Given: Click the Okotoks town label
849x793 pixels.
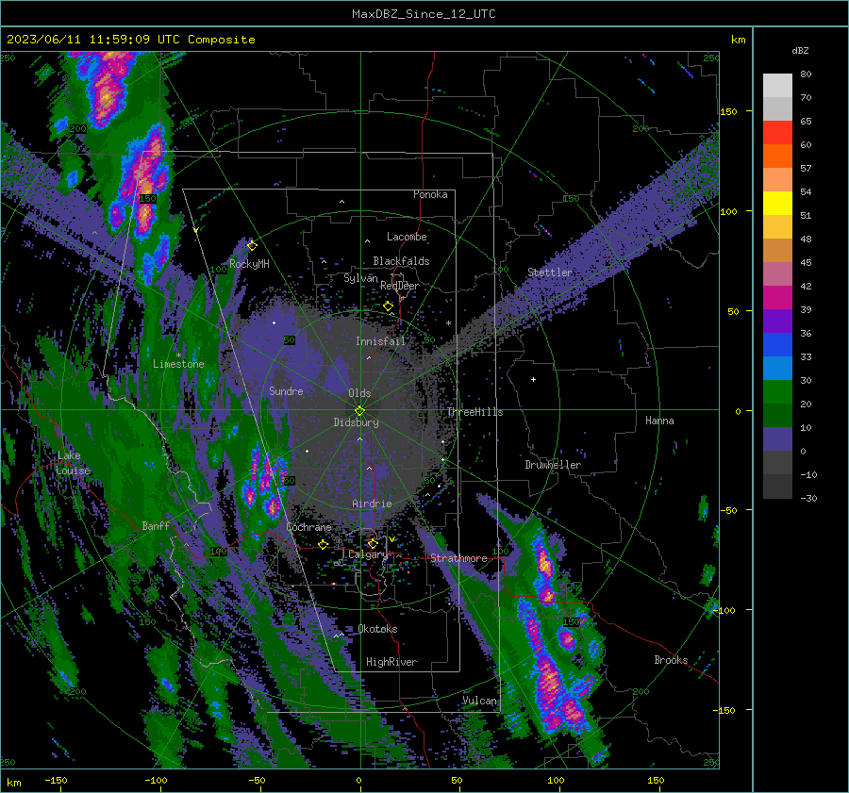Looking at the screenshot, I should 377,629.
